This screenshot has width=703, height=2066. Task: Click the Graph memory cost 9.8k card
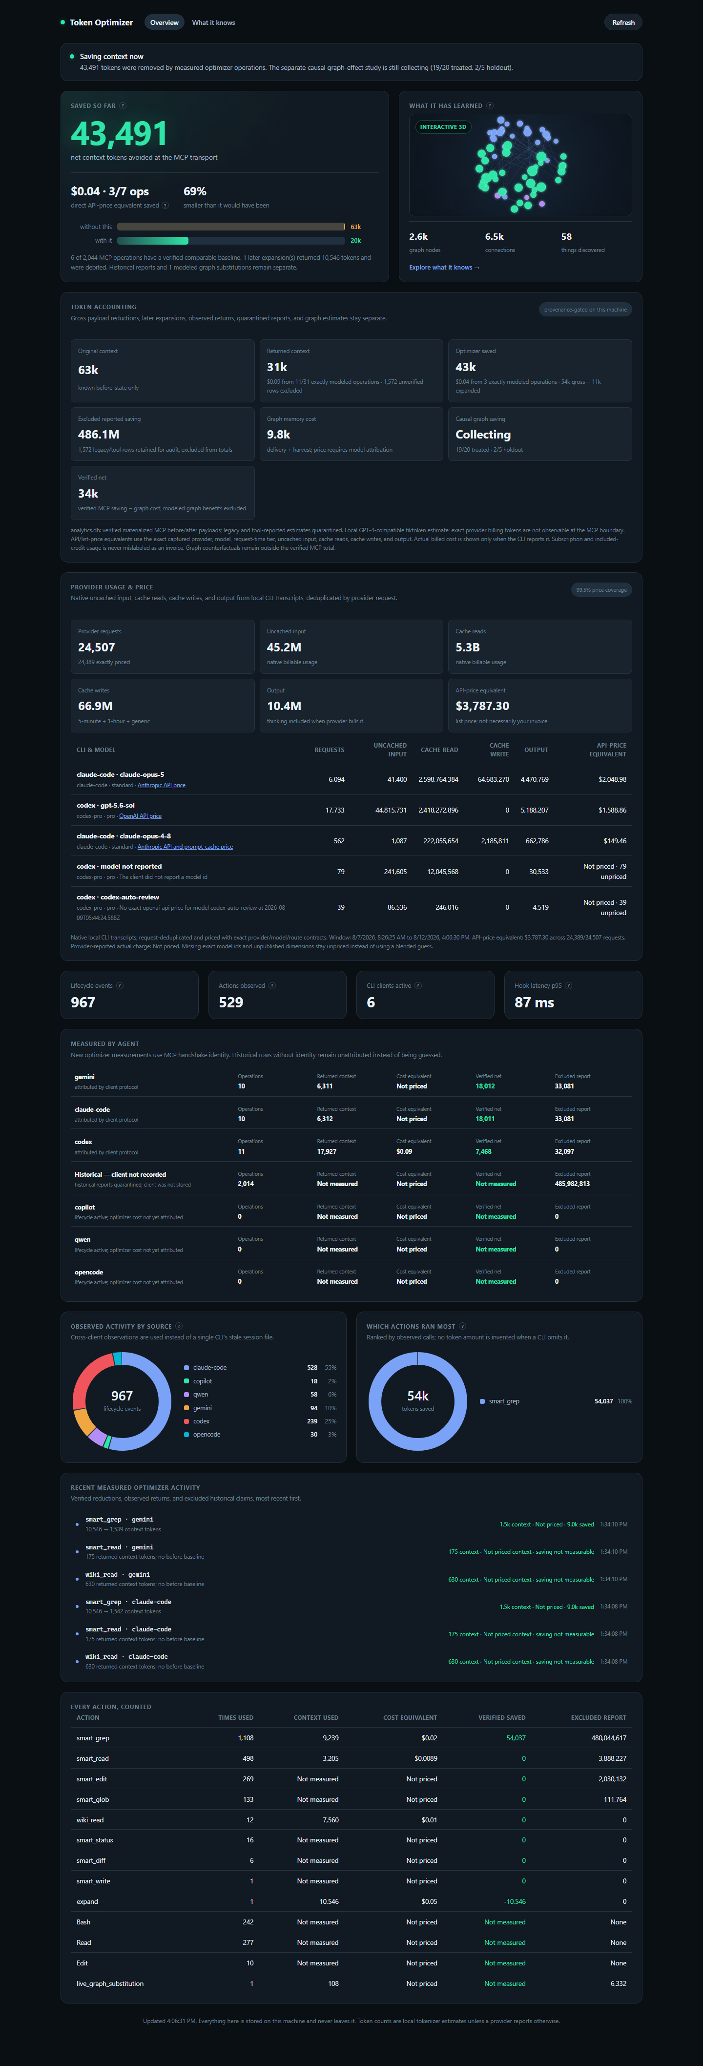(351, 434)
